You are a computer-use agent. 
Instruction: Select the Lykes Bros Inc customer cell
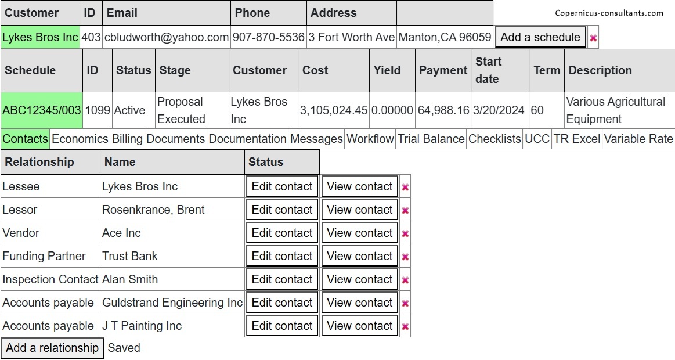point(40,37)
